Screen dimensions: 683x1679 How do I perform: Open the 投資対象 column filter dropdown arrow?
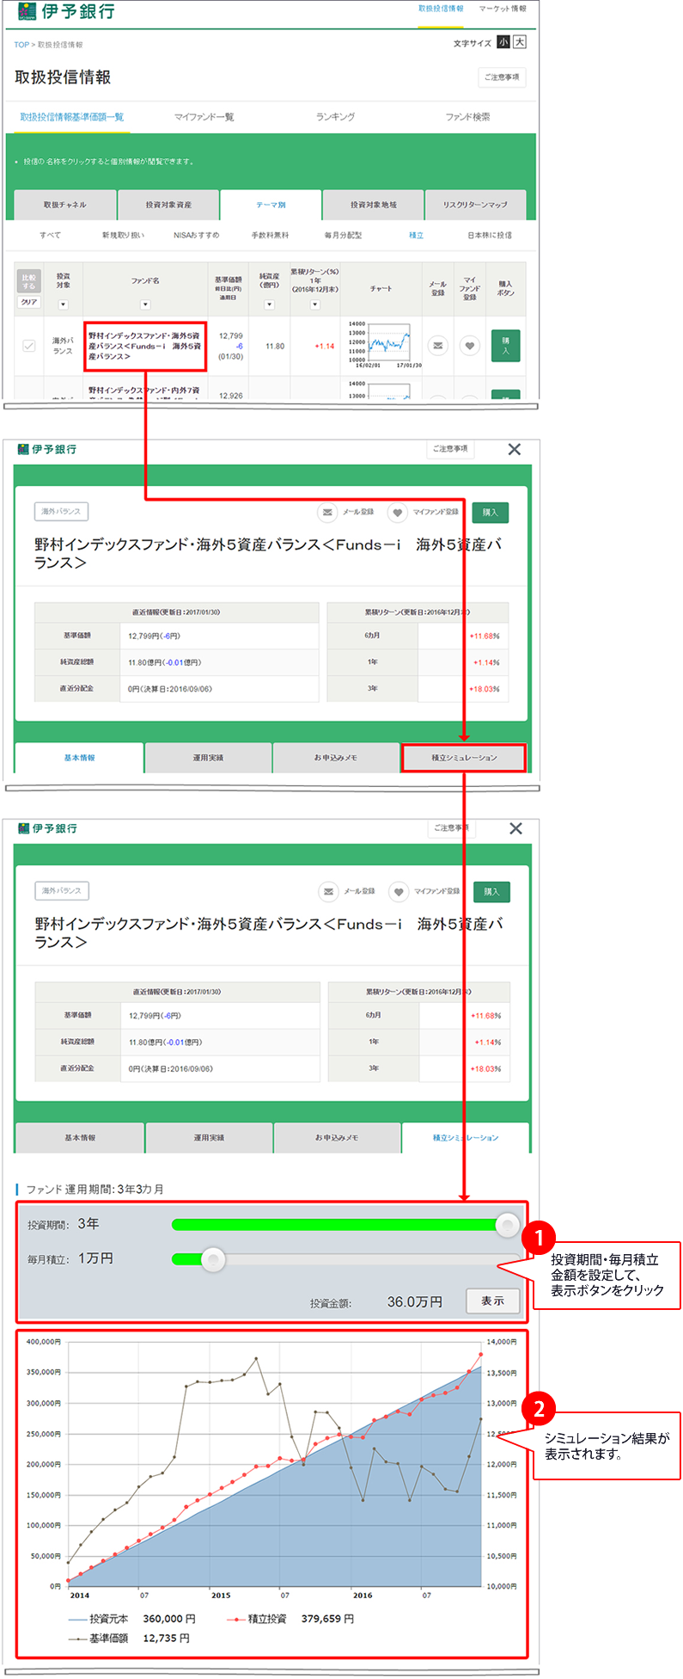click(x=63, y=304)
